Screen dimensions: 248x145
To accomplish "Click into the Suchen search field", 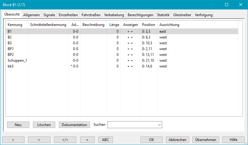I will [132, 125].
